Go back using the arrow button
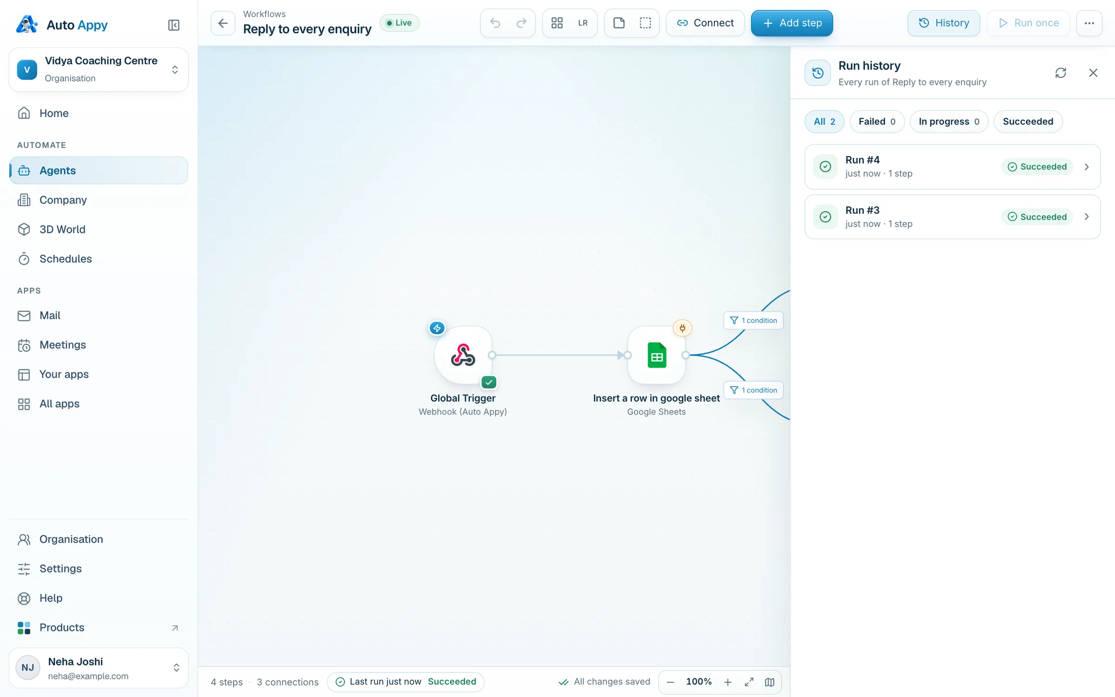Image resolution: width=1115 pixels, height=697 pixels. point(223,23)
